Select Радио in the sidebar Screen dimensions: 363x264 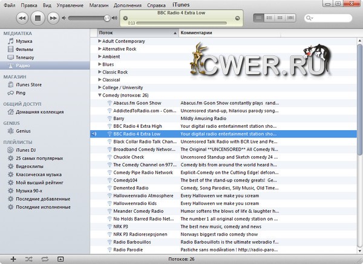coord(45,66)
